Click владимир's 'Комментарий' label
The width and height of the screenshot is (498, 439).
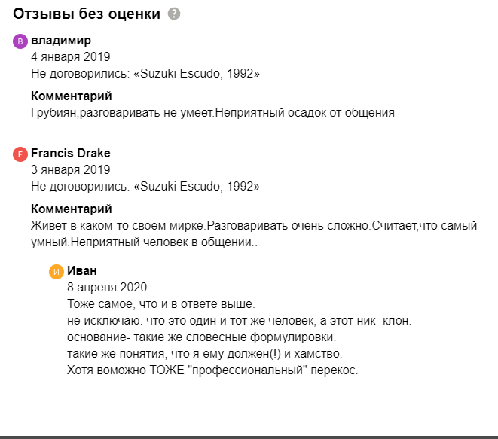72,96
